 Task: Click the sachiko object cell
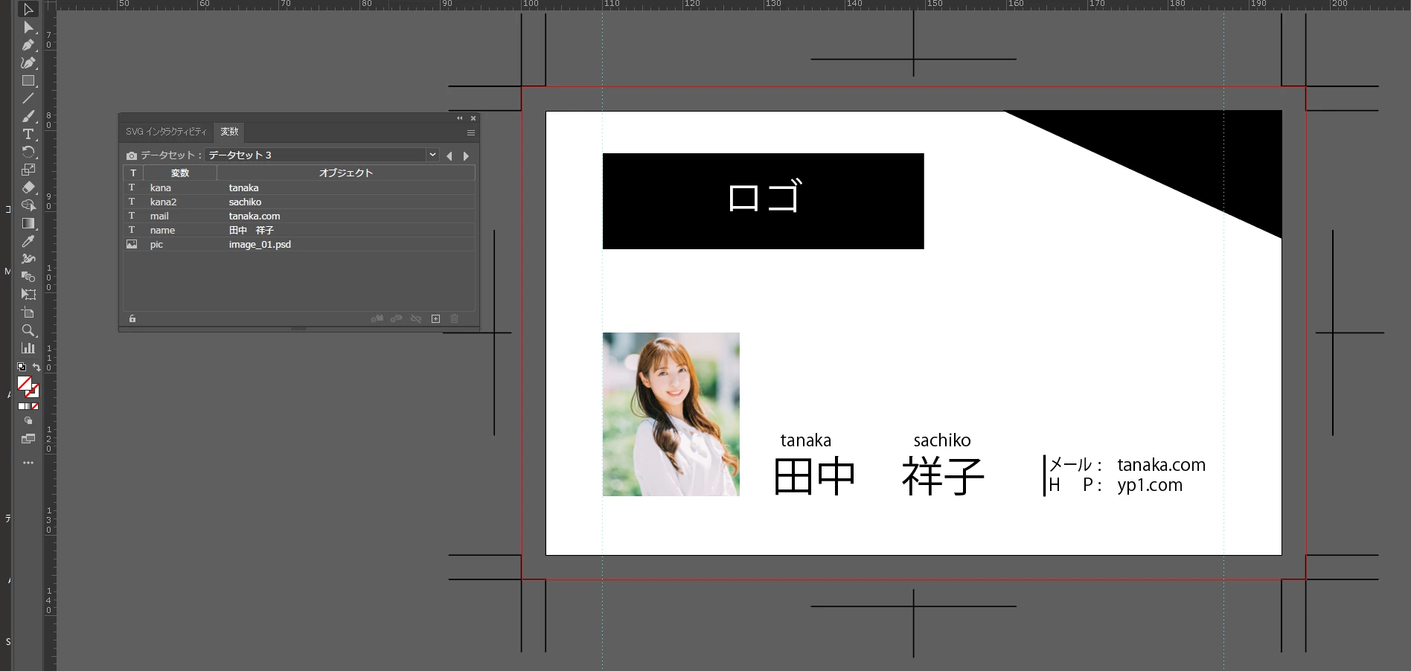click(x=245, y=202)
